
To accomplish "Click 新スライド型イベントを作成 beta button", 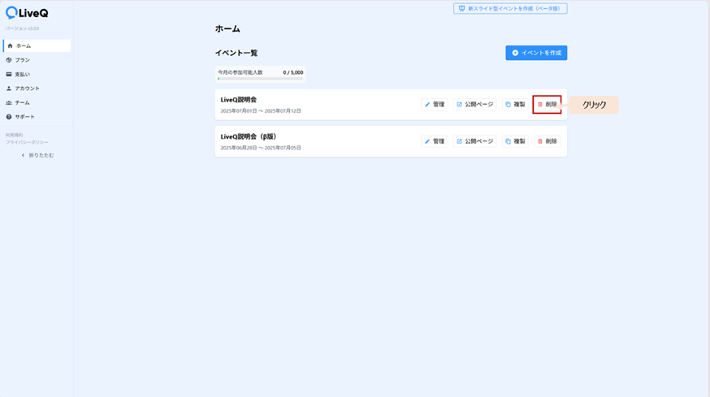I will click(510, 9).
